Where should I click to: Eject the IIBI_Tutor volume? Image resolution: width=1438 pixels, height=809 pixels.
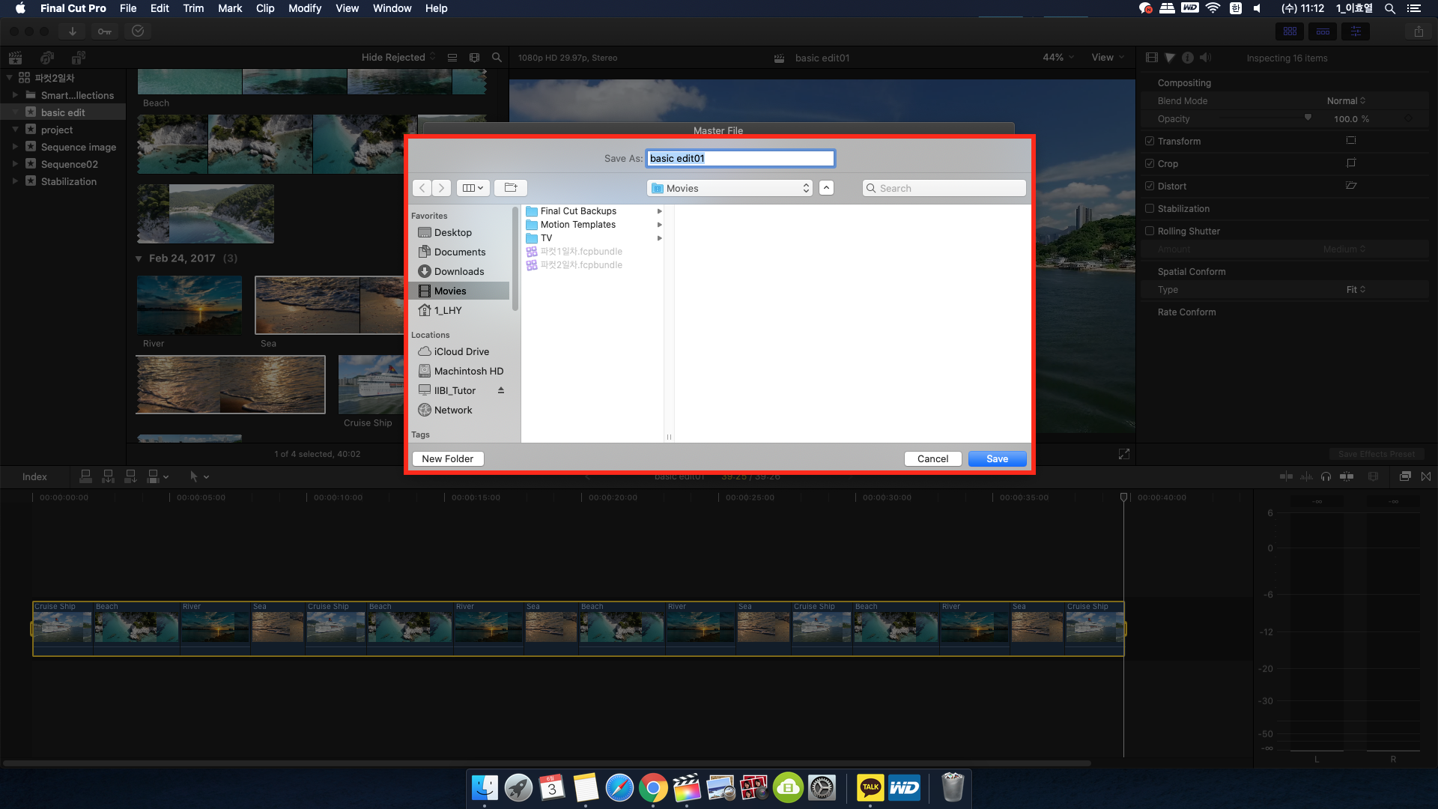[501, 390]
